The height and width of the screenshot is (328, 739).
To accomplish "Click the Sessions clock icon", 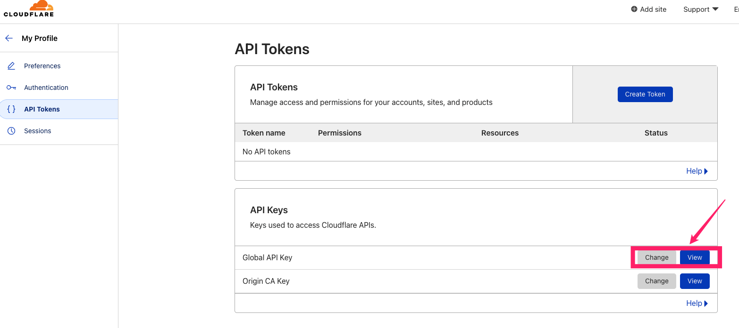I will tap(11, 131).
